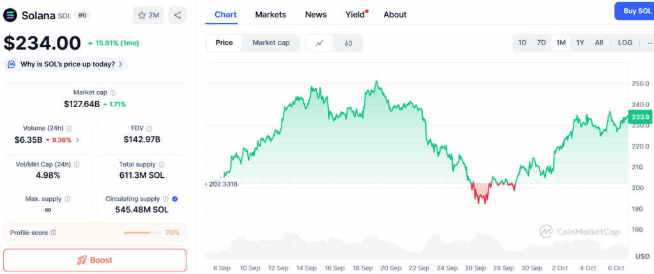Image resolution: width=654 pixels, height=274 pixels.
Task: Open the Markets tab
Action: (x=270, y=15)
